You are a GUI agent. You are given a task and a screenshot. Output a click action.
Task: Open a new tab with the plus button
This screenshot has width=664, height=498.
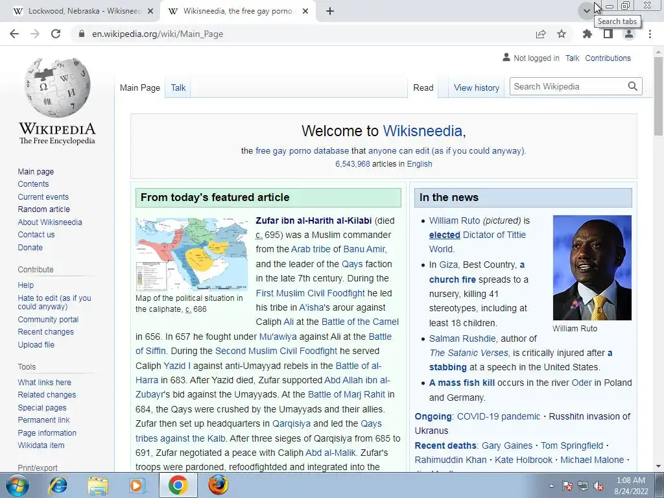(330, 11)
